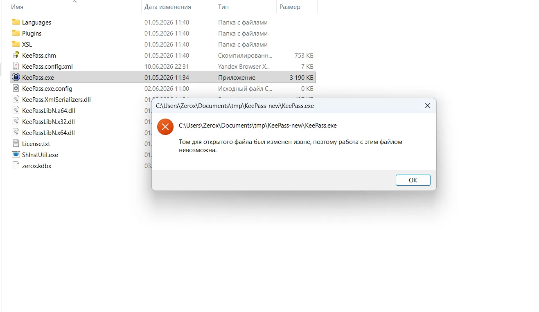Click the type 'Скомпилированн...' of KeePass.chm
The height and width of the screenshot is (312, 539).
[245, 56]
